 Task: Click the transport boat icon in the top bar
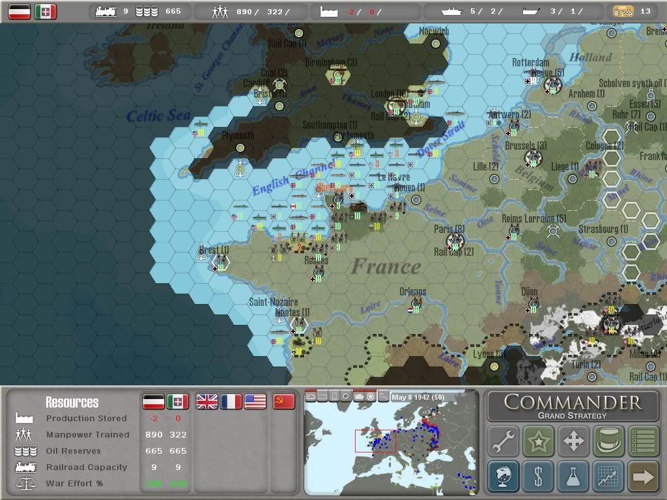point(532,12)
